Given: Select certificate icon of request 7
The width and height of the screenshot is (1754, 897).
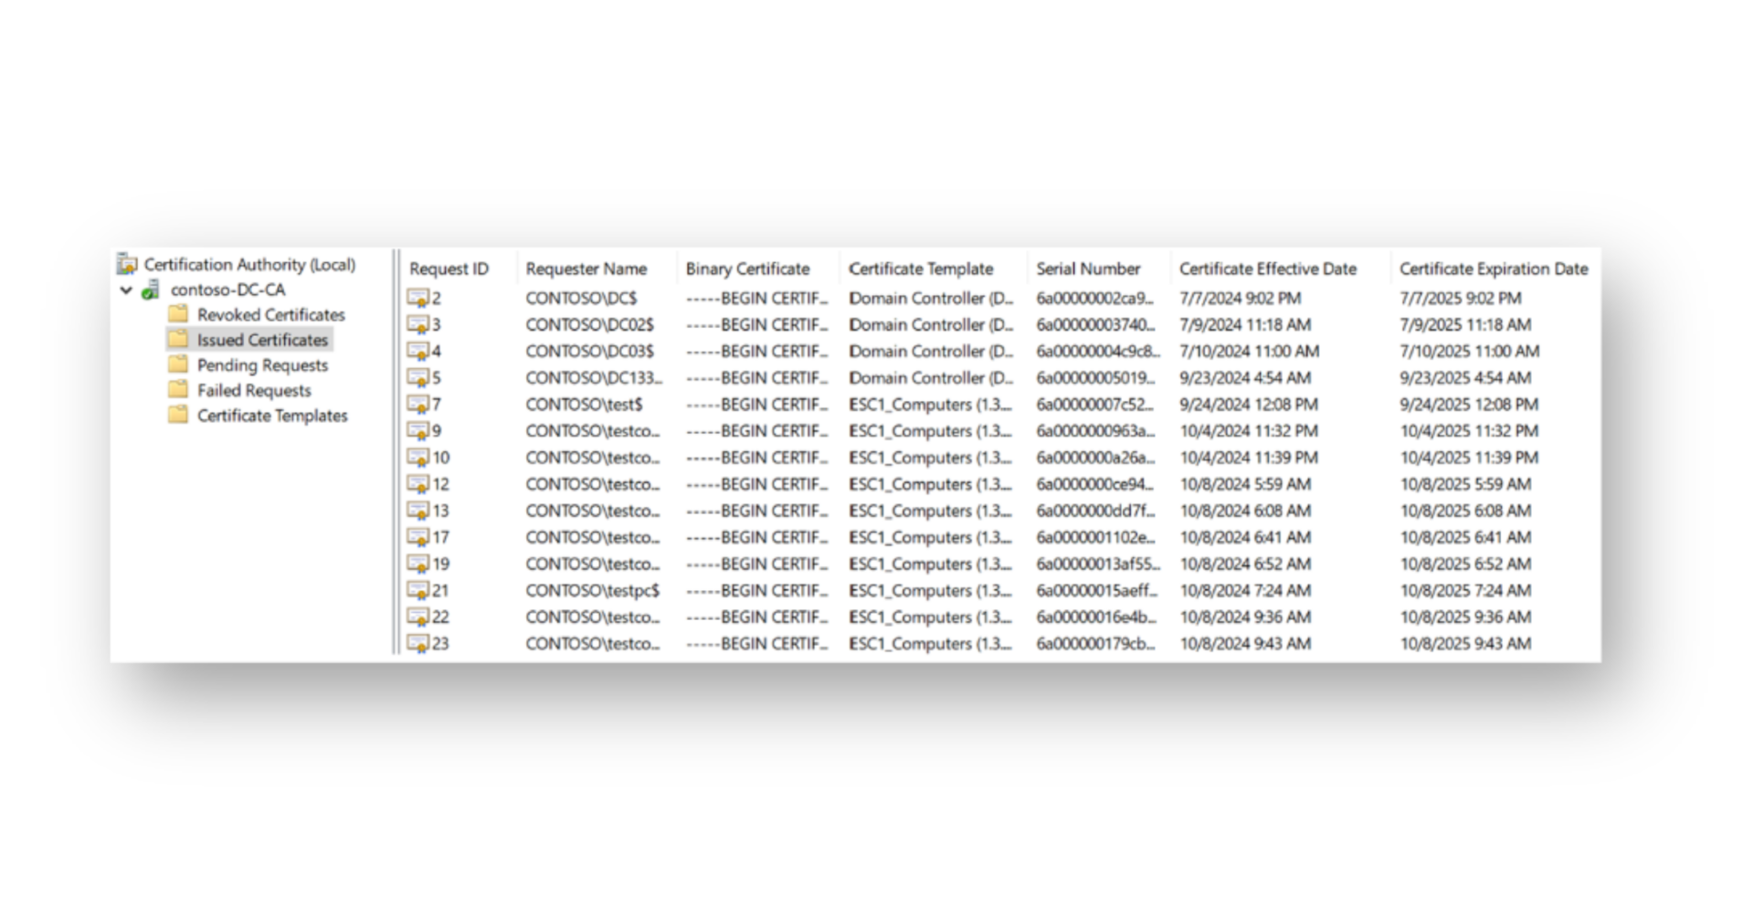Looking at the screenshot, I should click(x=417, y=405).
